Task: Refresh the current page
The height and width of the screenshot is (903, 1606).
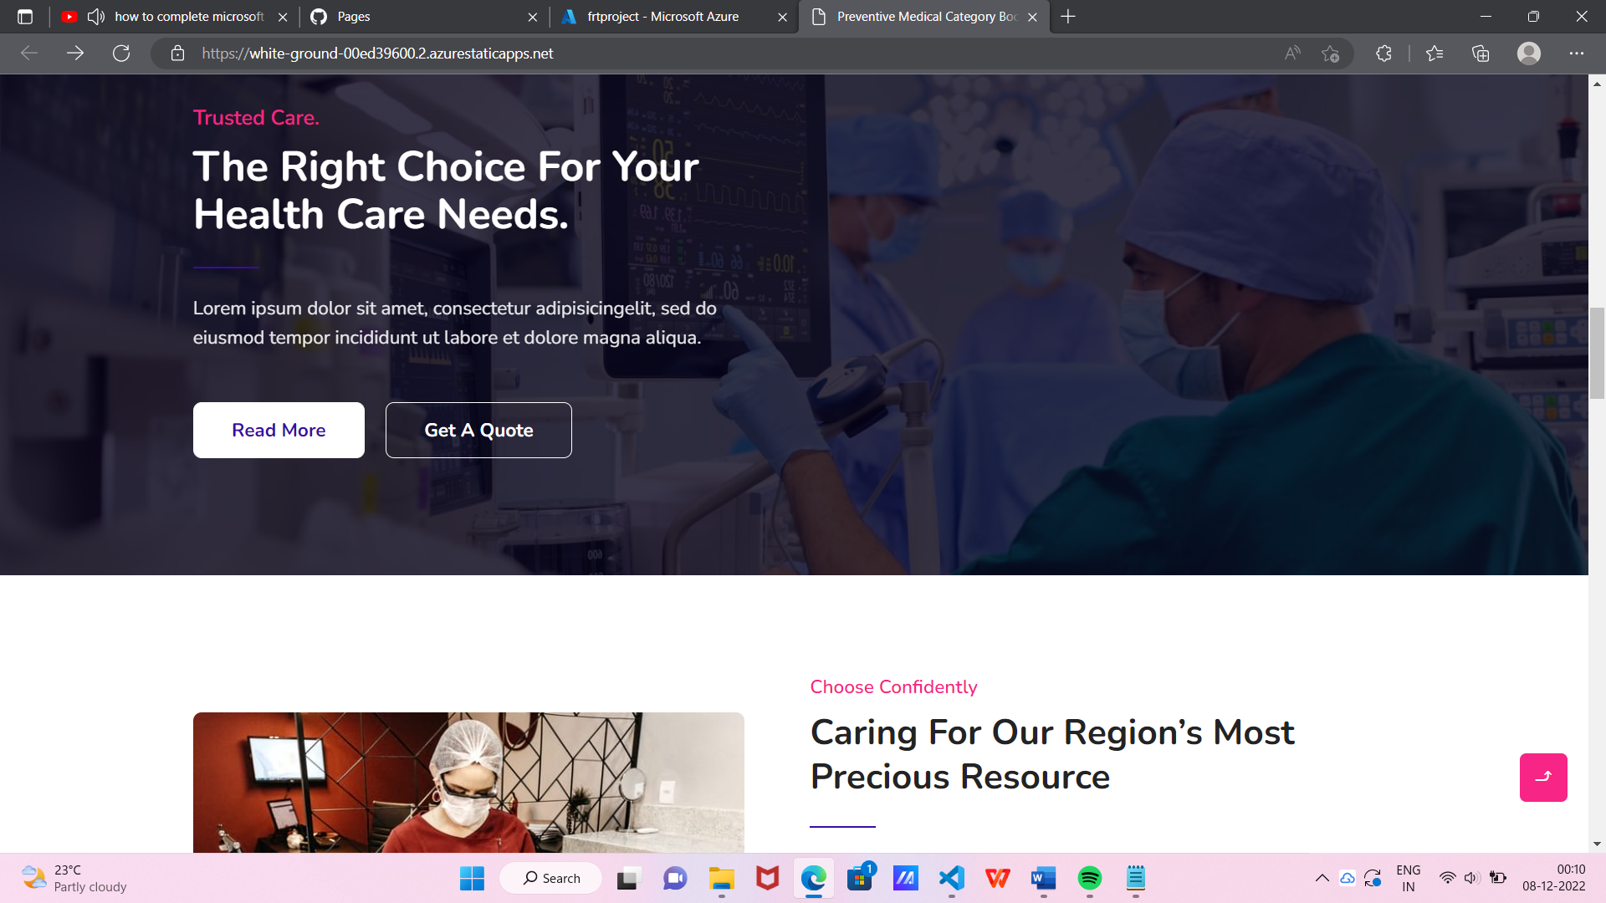Action: pos(121,54)
